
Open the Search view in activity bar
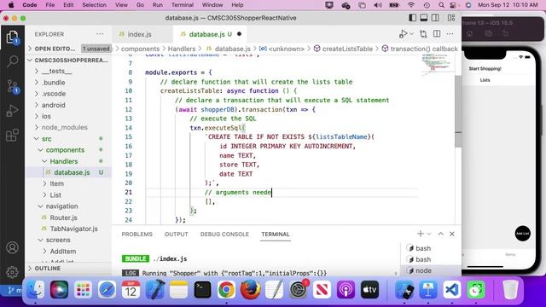12,61
